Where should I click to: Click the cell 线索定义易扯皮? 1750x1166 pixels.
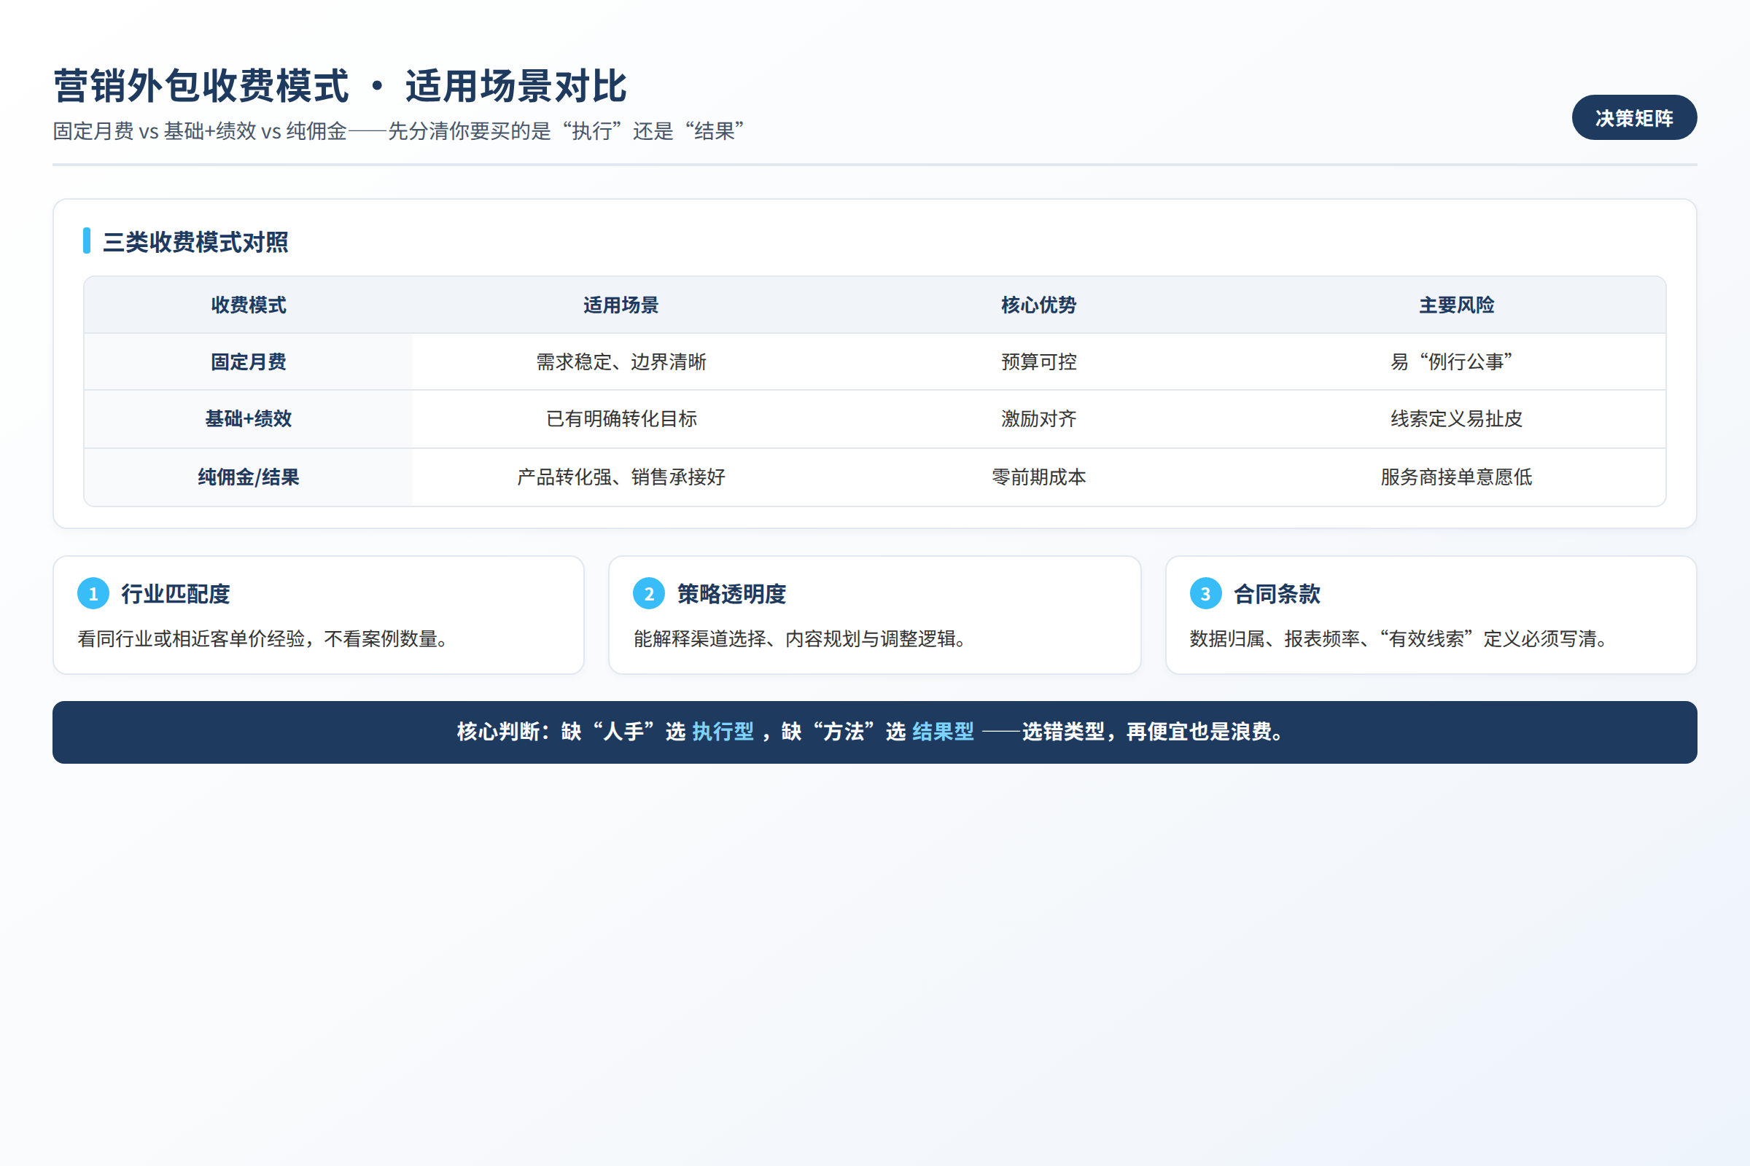[x=1456, y=418]
